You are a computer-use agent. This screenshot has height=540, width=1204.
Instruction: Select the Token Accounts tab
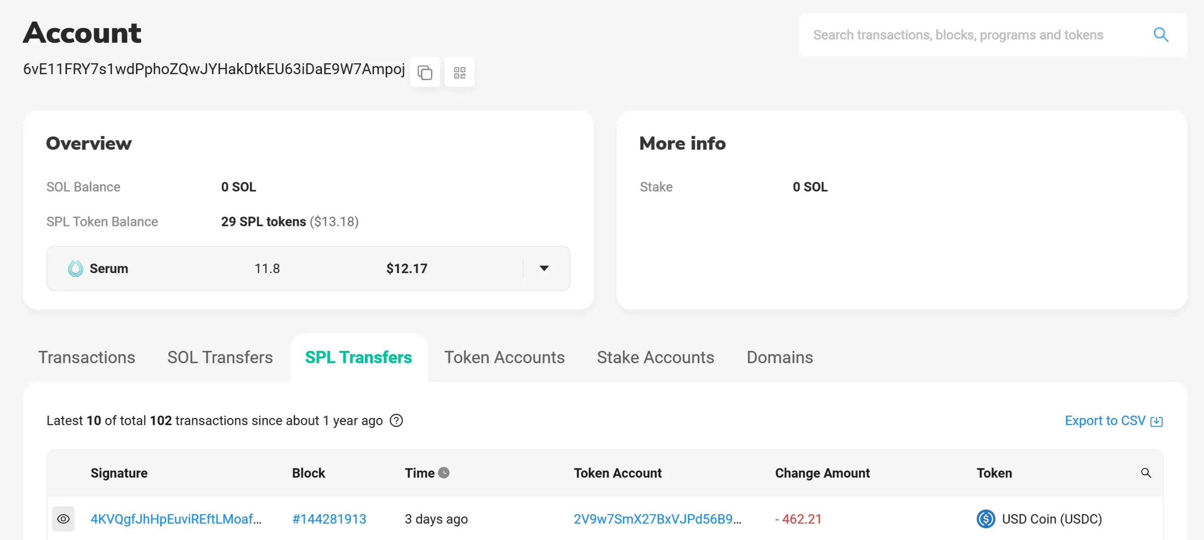504,357
